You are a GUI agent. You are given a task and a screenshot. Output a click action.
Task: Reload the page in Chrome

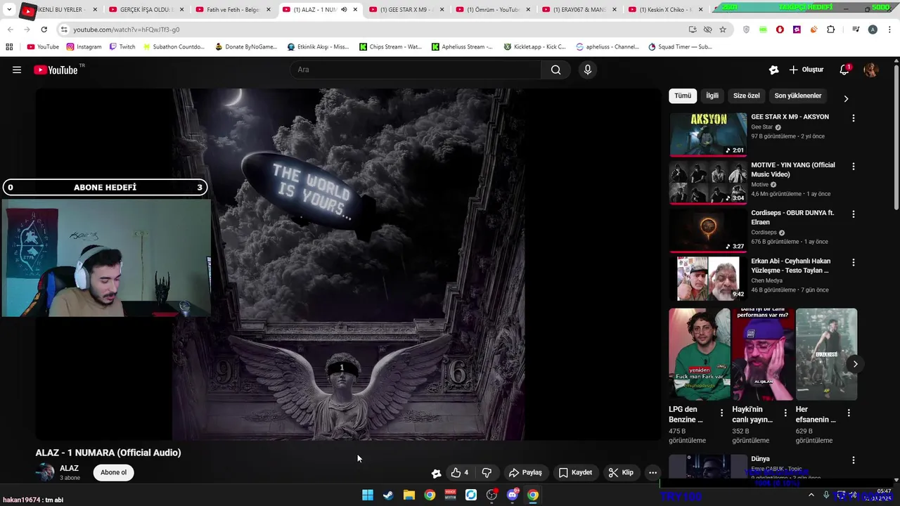[44, 30]
